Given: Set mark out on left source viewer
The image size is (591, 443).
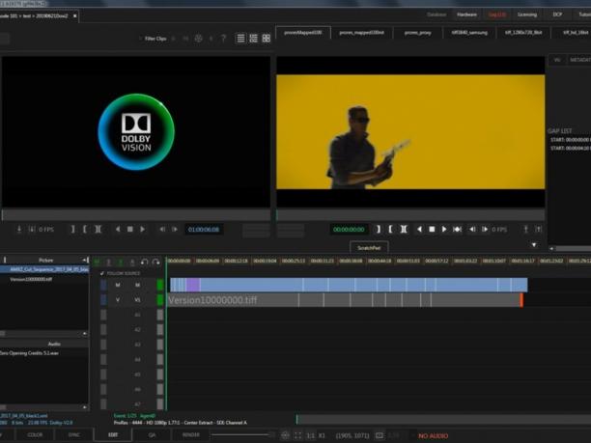Looking at the screenshot, I should tap(85, 229).
